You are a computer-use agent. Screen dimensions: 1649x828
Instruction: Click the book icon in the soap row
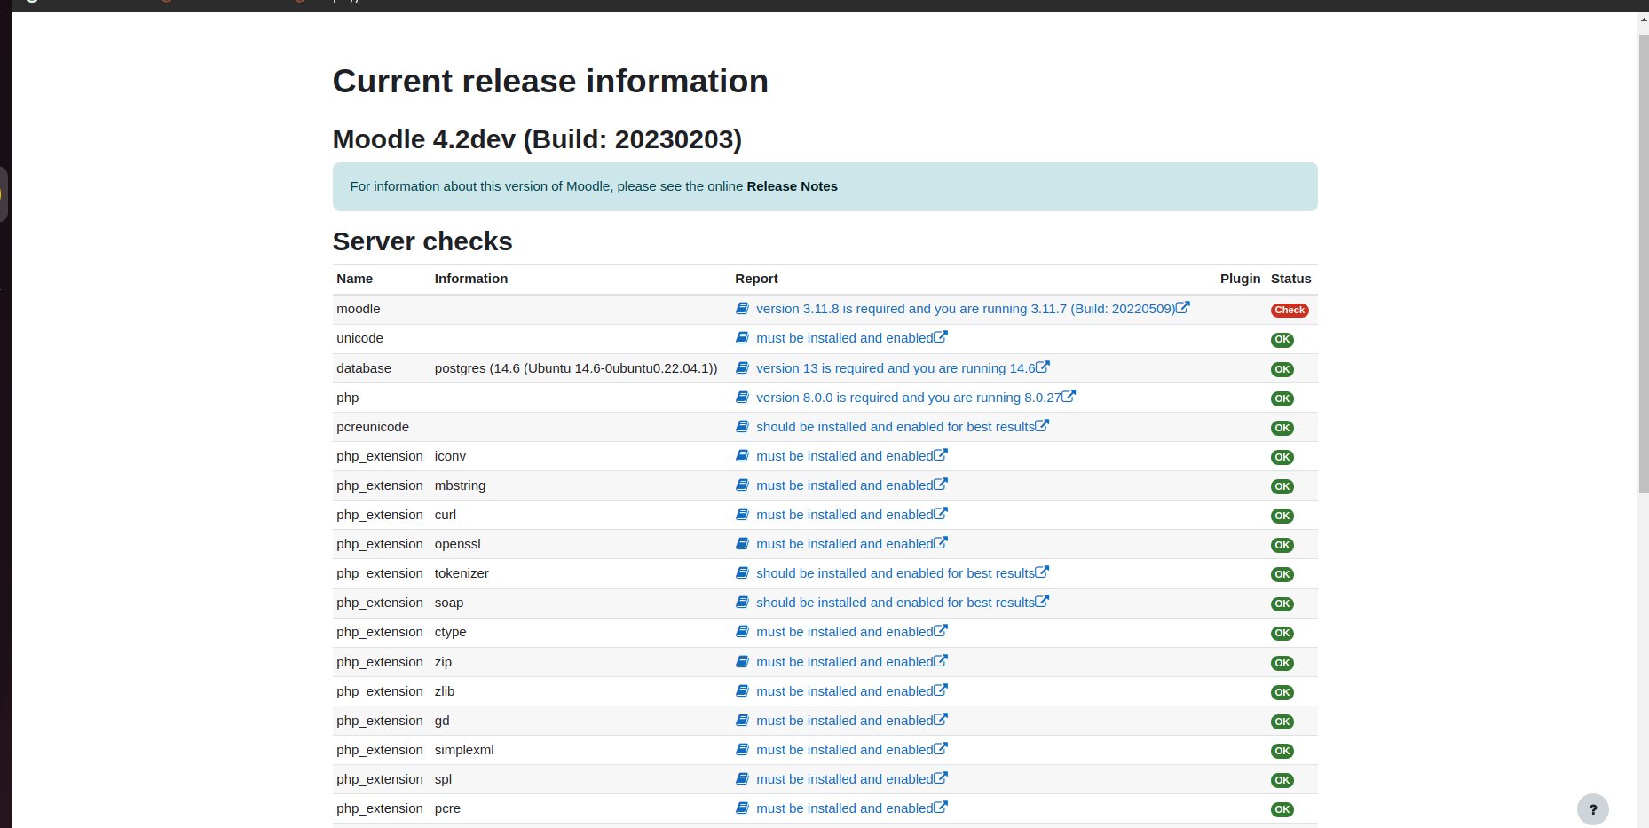click(x=742, y=602)
